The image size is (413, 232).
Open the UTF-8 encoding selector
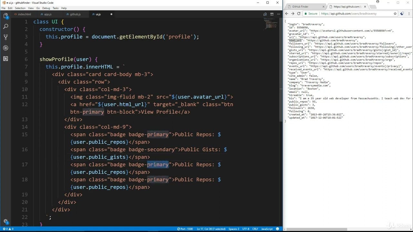[x=246, y=229]
